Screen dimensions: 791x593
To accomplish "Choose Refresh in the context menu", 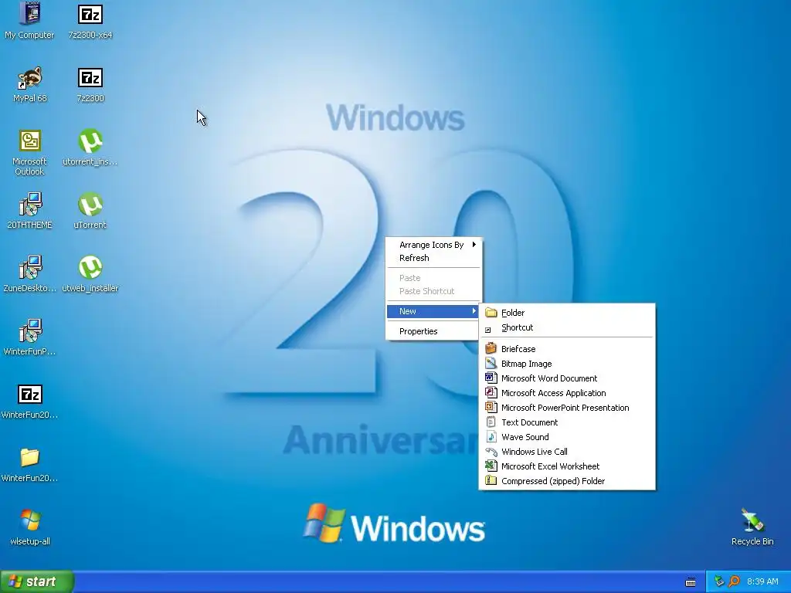I will point(433,258).
